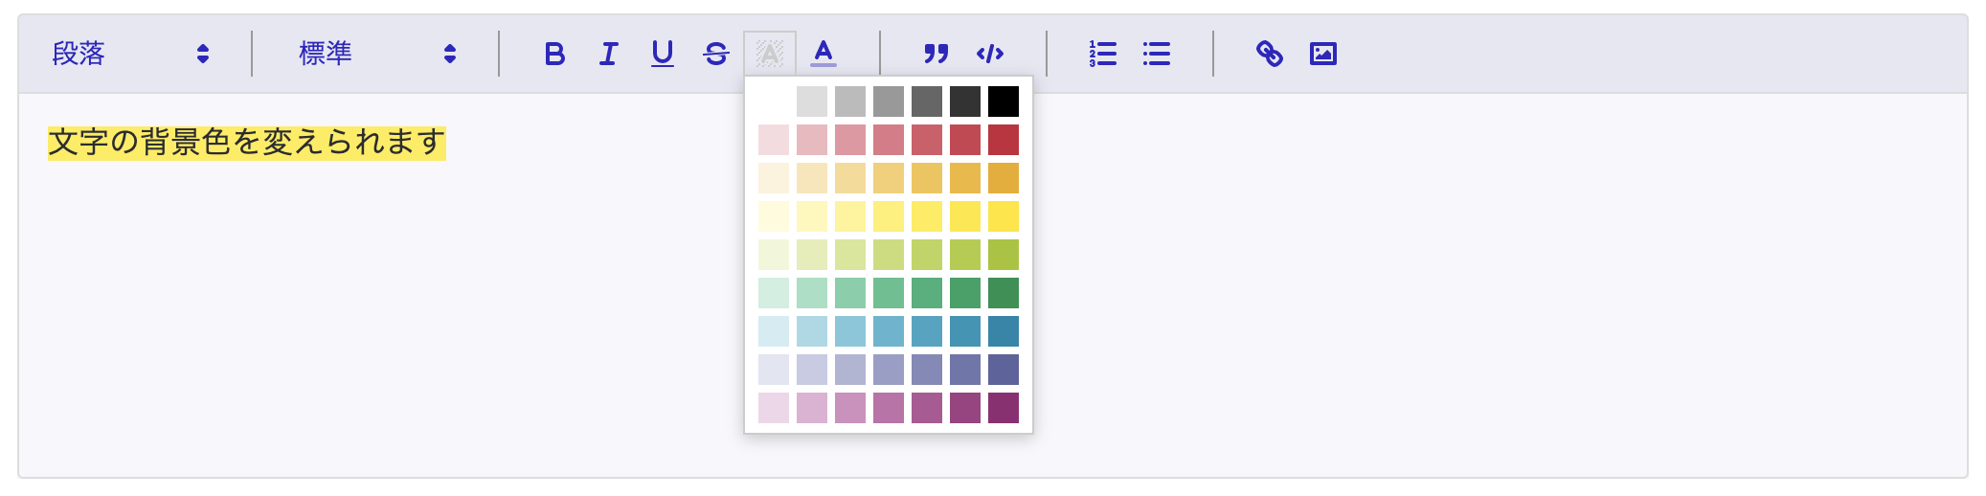
Task: Create a bulleted list
Action: coord(1156,54)
